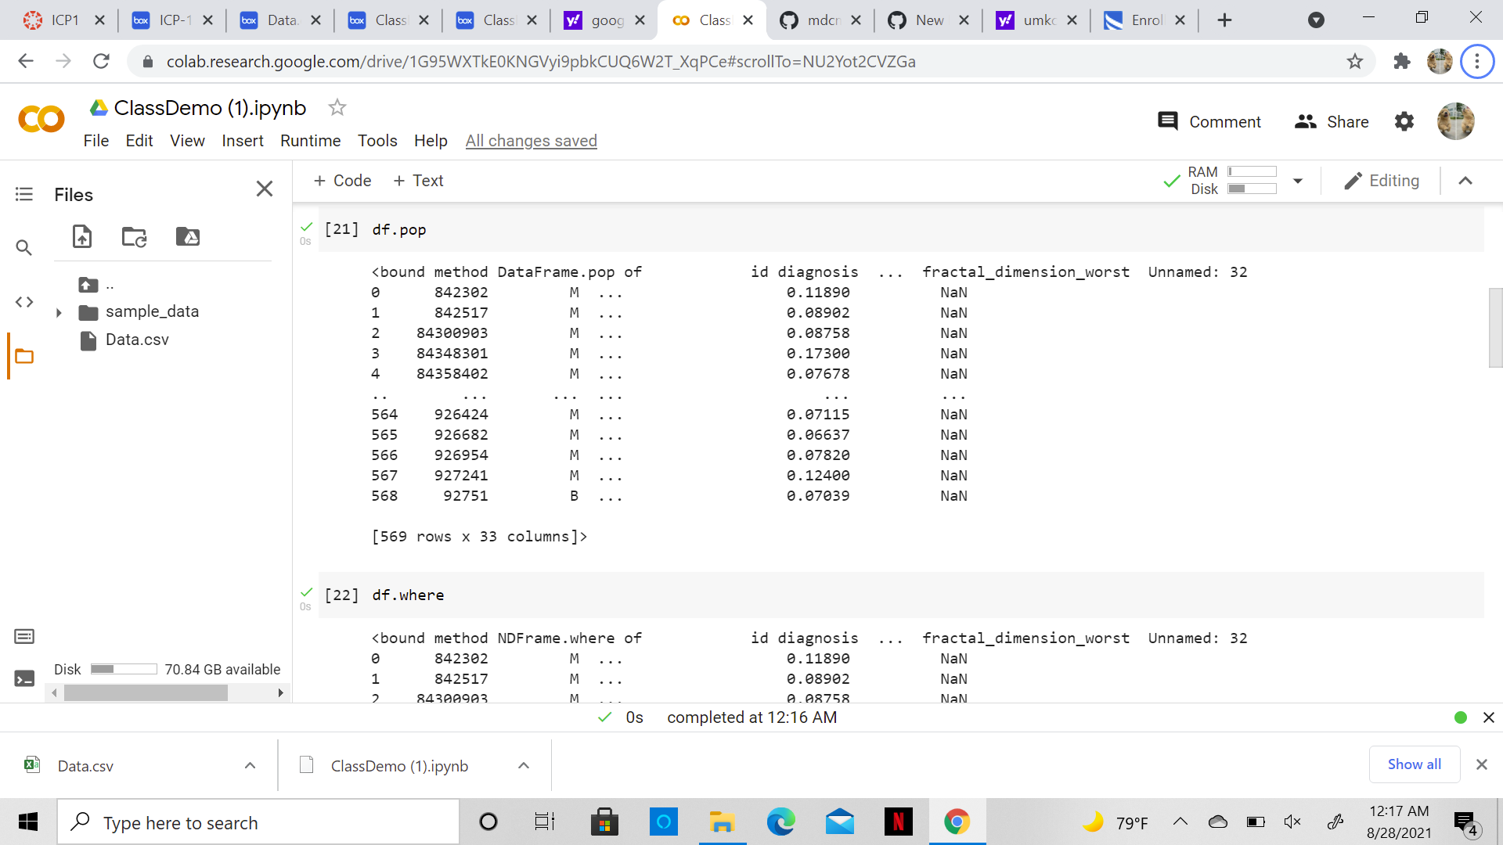
Task: Open the Insert menu
Action: click(x=243, y=141)
